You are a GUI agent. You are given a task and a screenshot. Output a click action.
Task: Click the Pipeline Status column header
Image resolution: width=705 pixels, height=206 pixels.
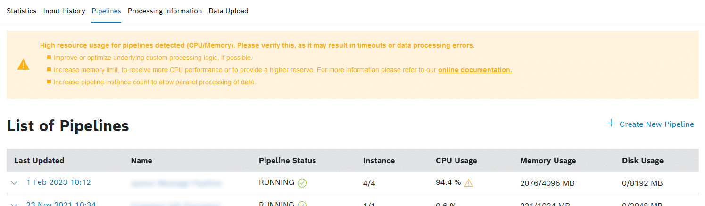[x=287, y=161]
